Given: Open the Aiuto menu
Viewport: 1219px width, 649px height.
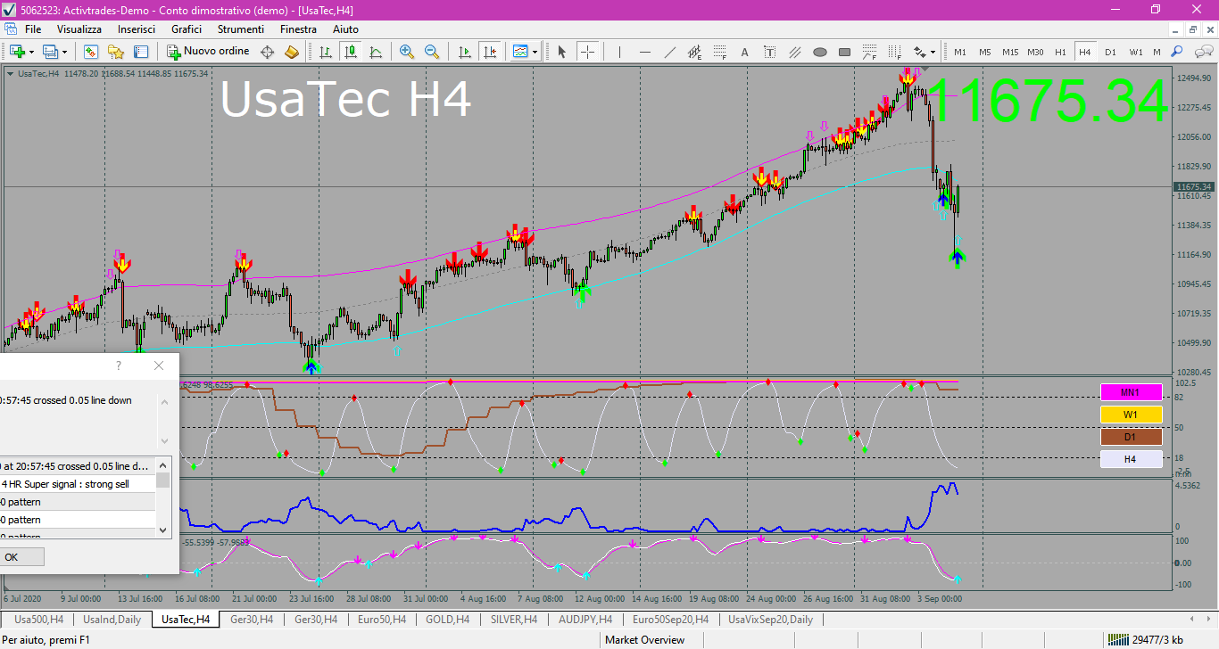Looking at the screenshot, I should pos(345,29).
